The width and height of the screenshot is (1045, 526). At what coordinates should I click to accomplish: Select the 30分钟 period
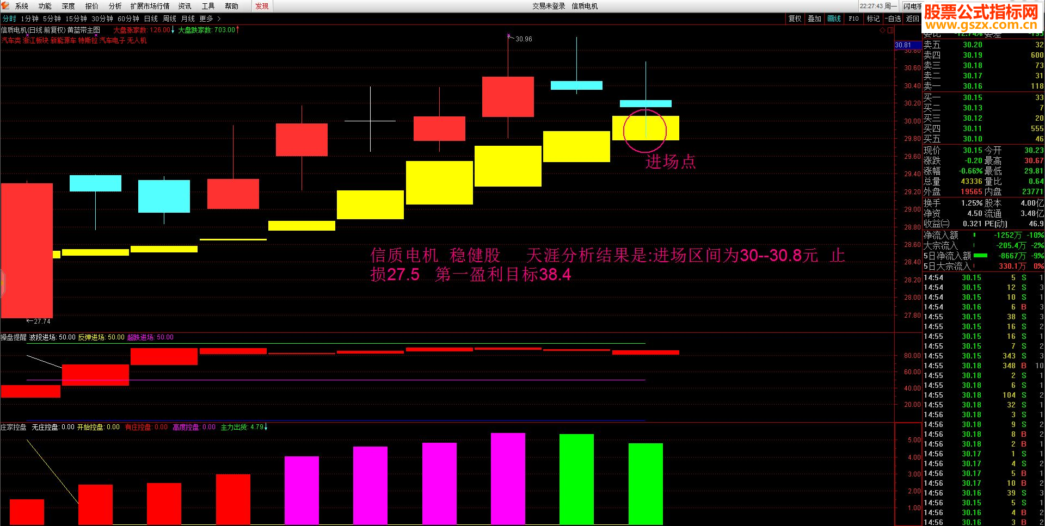tap(102, 18)
